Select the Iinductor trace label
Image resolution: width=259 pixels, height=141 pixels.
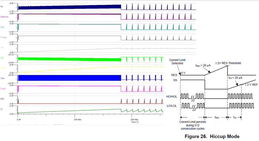(4, 17)
